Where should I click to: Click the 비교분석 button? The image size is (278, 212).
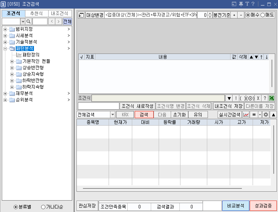pyautogui.click(x=236, y=206)
